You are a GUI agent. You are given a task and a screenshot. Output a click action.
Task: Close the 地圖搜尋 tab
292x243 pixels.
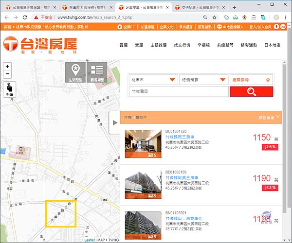point(167,7)
